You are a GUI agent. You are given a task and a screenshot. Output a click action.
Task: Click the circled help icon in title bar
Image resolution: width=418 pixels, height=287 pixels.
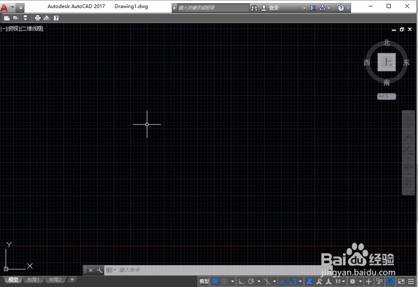click(x=341, y=8)
